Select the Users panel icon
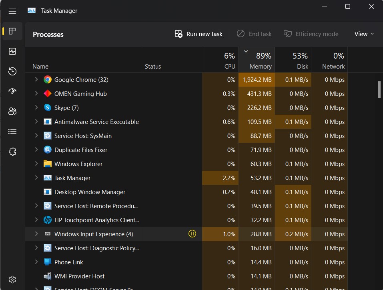The width and height of the screenshot is (383, 290). (12, 111)
